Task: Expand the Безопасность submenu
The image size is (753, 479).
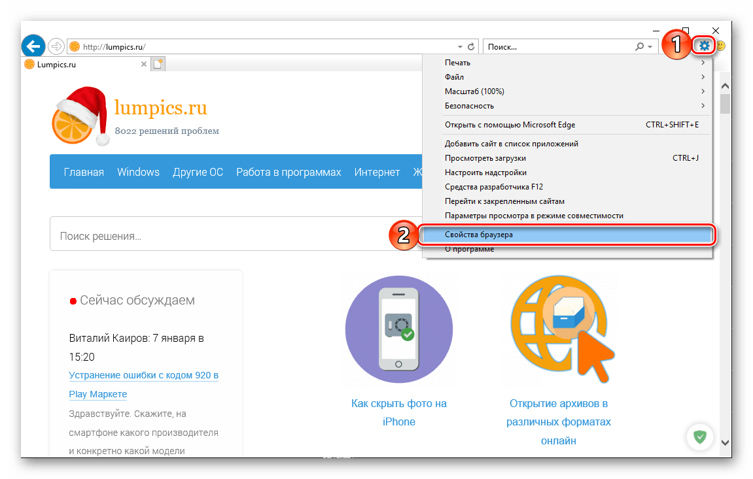Action: click(x=703, y=106)
